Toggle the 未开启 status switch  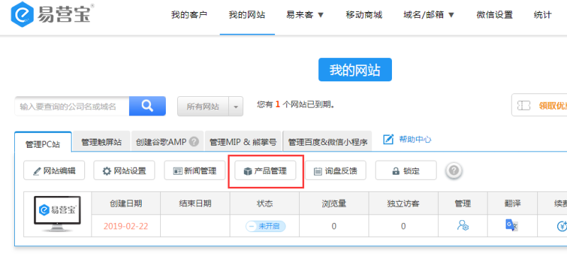click(265, 226)
